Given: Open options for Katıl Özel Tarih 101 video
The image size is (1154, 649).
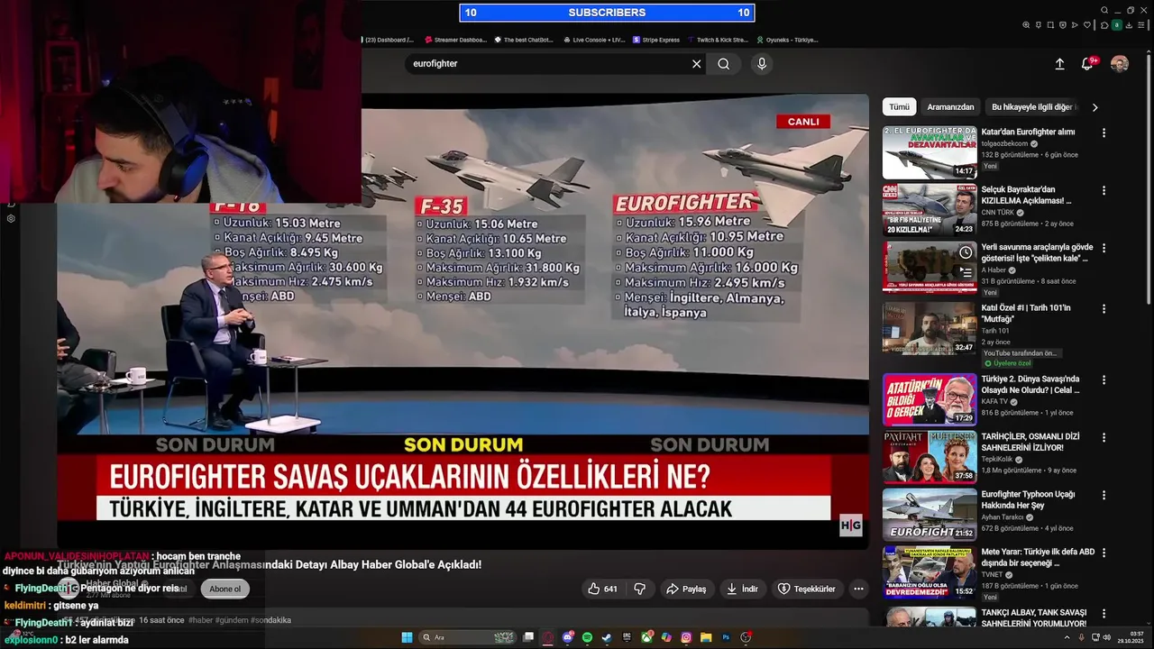Looking at the screenshot, I should (x=1104, y=308).
